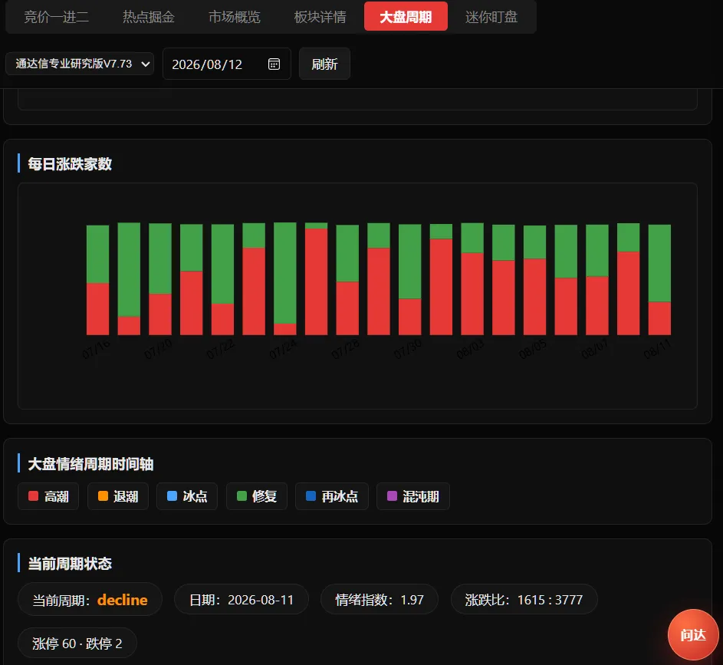The width and height of the screenshot is (723, 665).
Task: Open the calendar picker icon in date field
Action: coord(274,64)
